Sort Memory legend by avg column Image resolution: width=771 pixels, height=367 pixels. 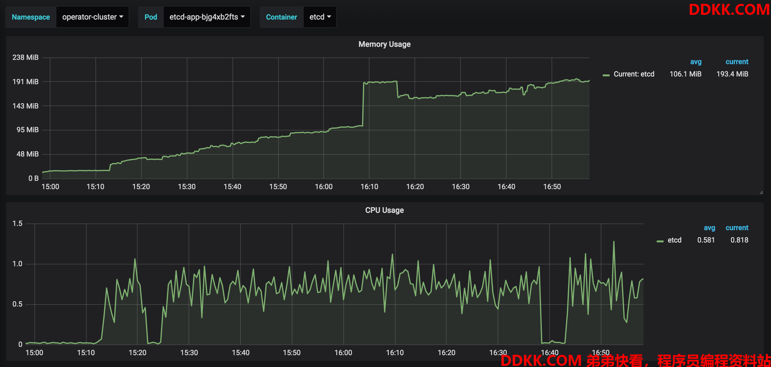tap(696, 62)
